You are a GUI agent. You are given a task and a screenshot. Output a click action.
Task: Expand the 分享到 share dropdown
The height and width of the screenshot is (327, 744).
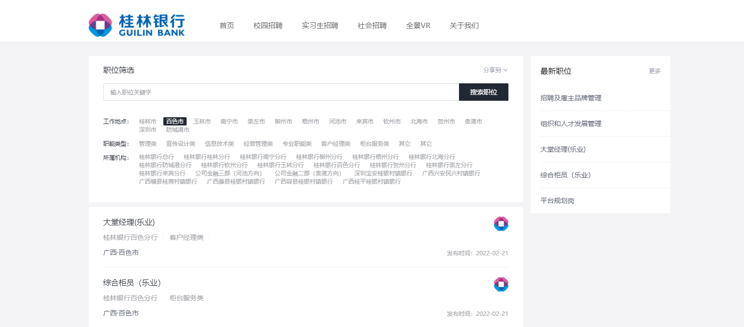(x=495, y=70)
